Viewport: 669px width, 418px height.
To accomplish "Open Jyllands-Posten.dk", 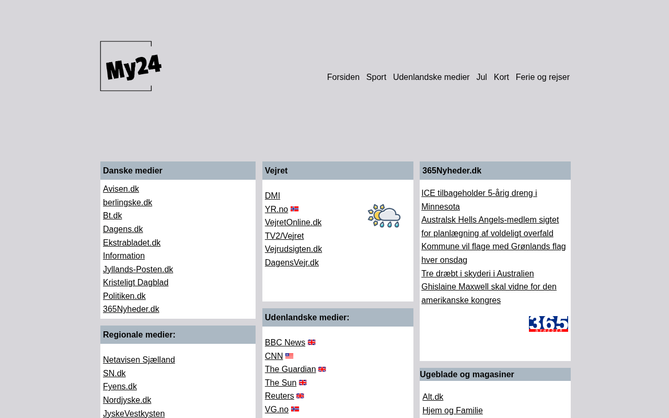I will pyautogui.click(x=138, y=269).
